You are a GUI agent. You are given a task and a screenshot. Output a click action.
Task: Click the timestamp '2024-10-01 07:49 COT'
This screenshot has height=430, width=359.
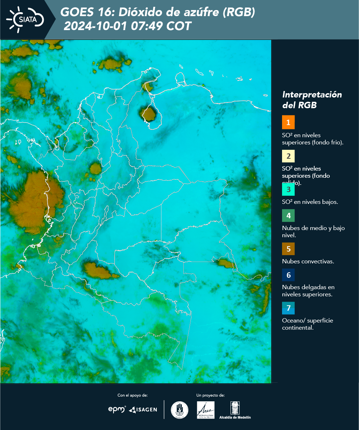pos(127,26)
